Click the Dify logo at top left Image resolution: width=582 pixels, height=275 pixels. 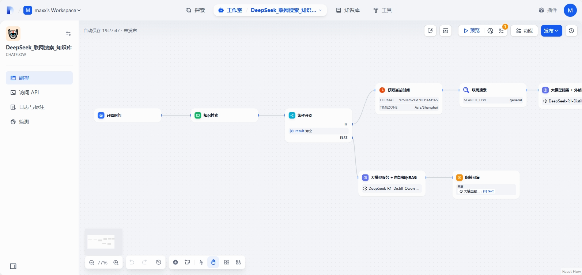[x=10, y=10]
